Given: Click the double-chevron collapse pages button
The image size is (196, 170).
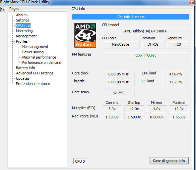Looking at the screenshot, I should point(3,9).
